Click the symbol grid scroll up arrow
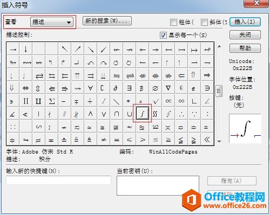The image size is (270, 215). [x=219, y=46]
